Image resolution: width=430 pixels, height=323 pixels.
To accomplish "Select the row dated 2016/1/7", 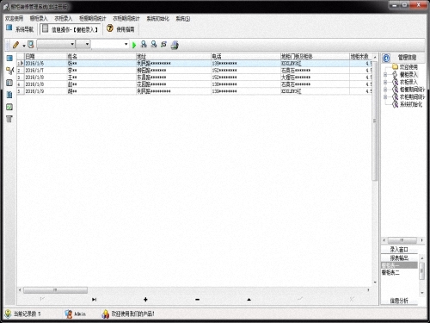I will click(194, 71).
